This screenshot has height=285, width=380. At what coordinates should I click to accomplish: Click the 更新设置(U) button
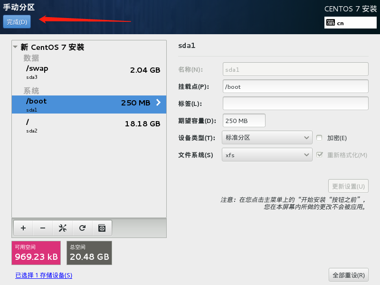(x=348, y=186)
